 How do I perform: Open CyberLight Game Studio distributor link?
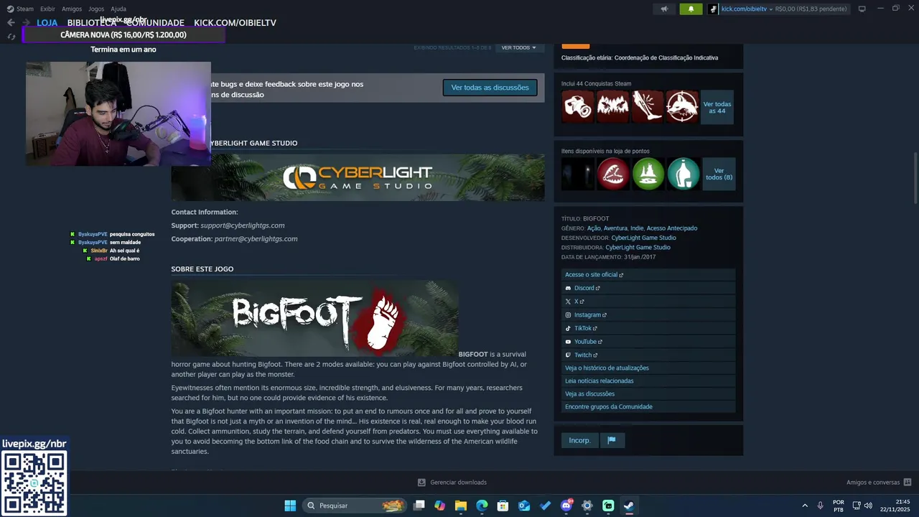638,247
